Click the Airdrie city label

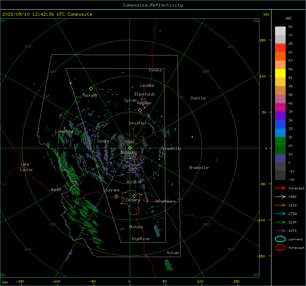tap(134, 182)
